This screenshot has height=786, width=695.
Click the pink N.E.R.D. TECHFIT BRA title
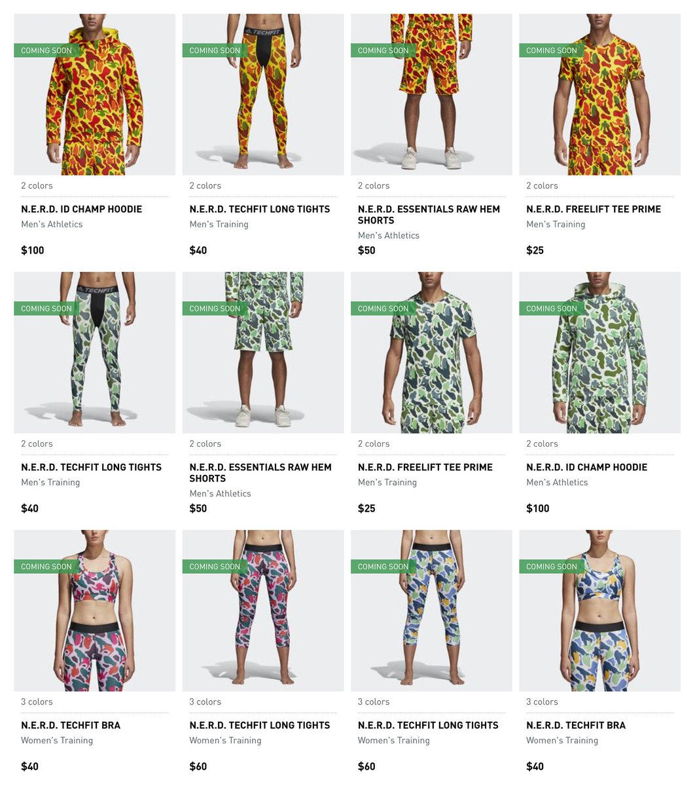click(71, 726)
